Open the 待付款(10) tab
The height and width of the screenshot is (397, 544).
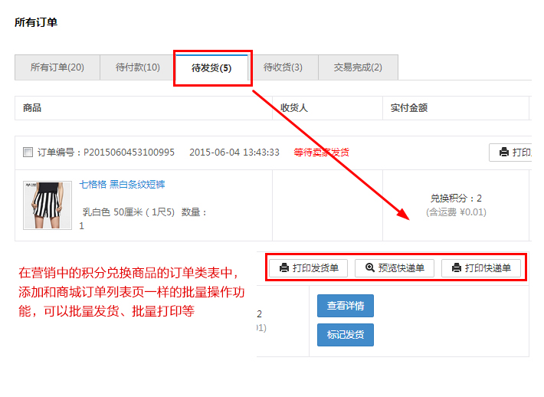(138, 67)
